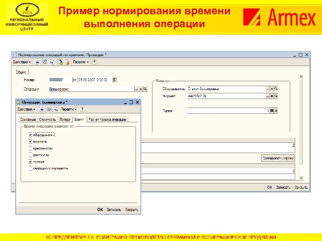Close the Операции Брошюровка window

(137, 102)
